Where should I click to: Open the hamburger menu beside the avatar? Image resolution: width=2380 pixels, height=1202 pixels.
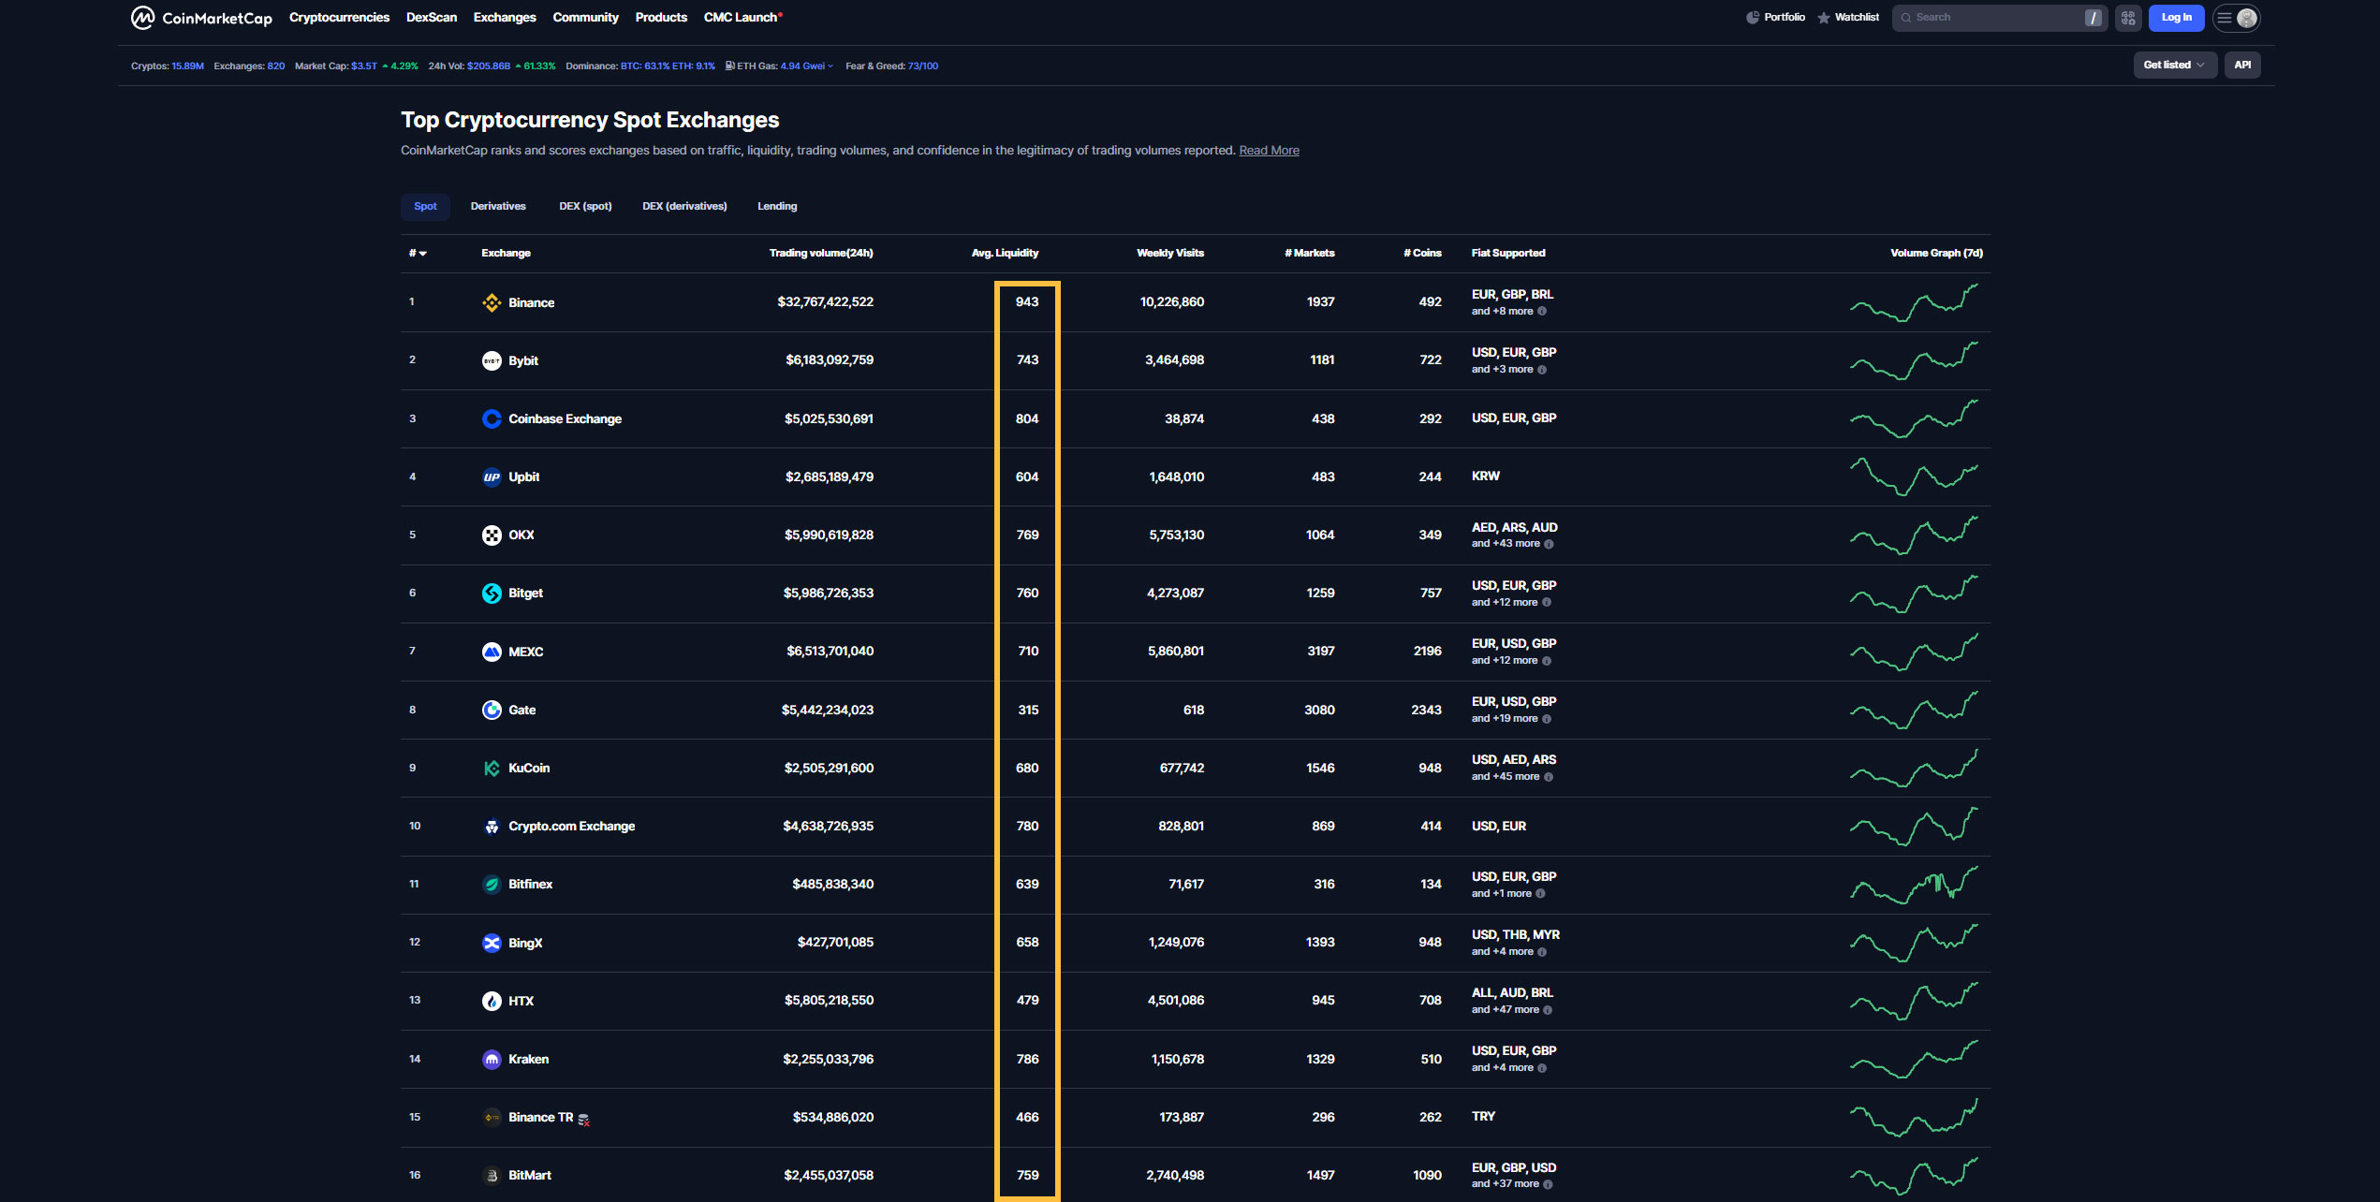tap(2224, 18)
